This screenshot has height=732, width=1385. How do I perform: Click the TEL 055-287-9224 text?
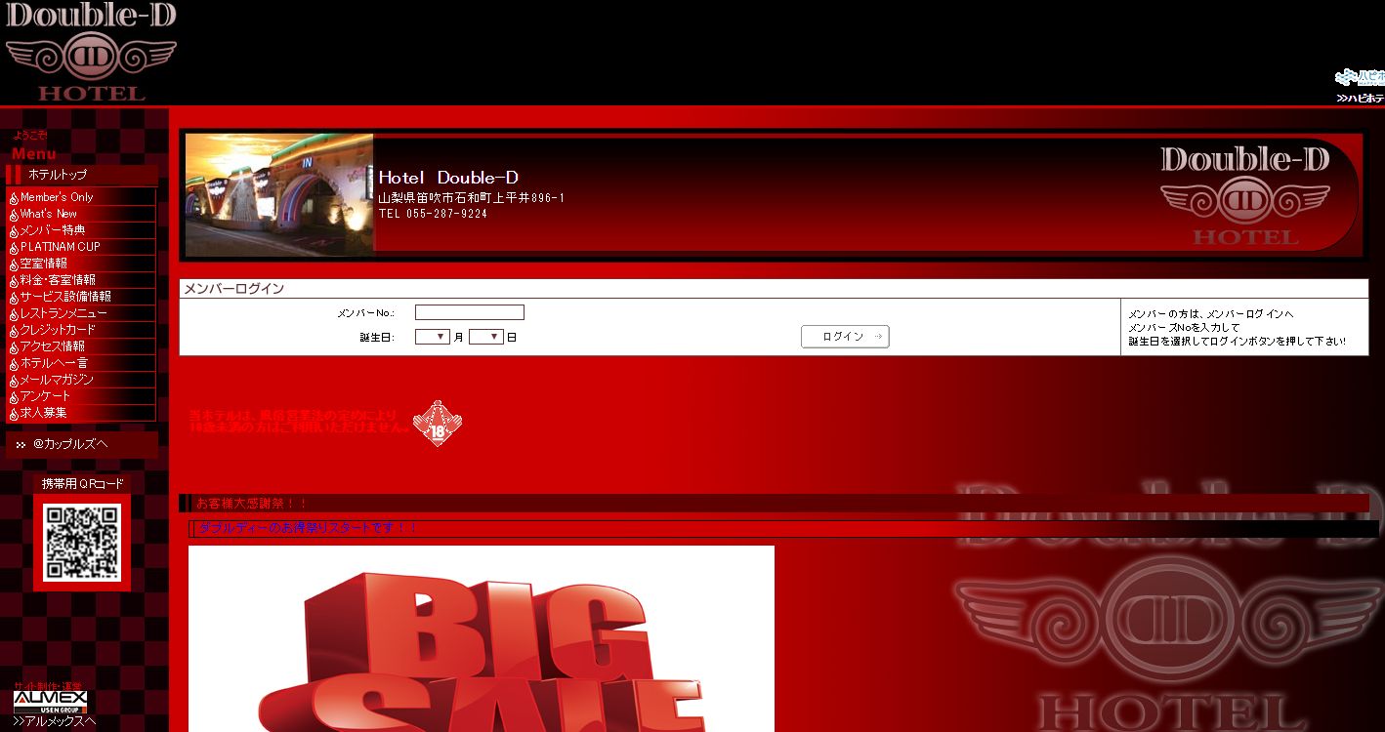(433, 214)
